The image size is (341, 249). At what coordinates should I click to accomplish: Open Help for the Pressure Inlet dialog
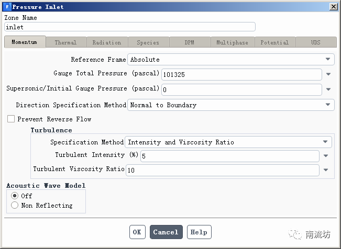199,232
